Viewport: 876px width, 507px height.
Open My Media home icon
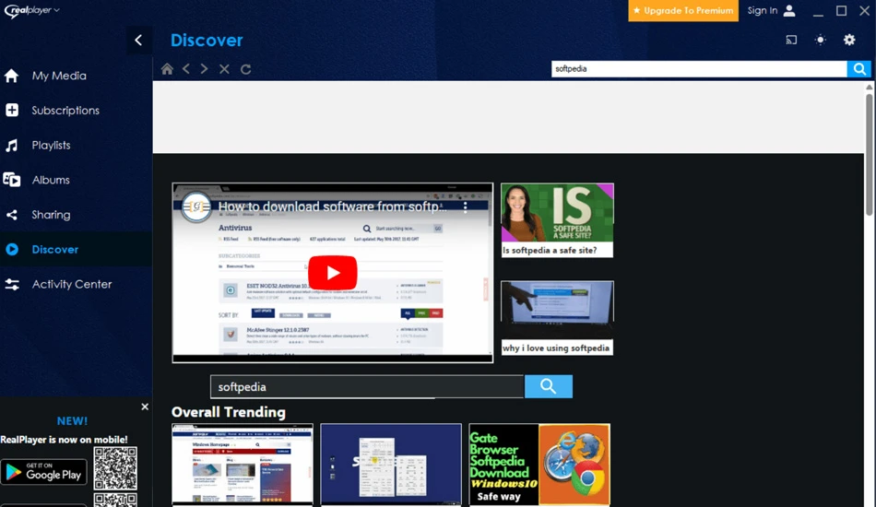point(12,76)
